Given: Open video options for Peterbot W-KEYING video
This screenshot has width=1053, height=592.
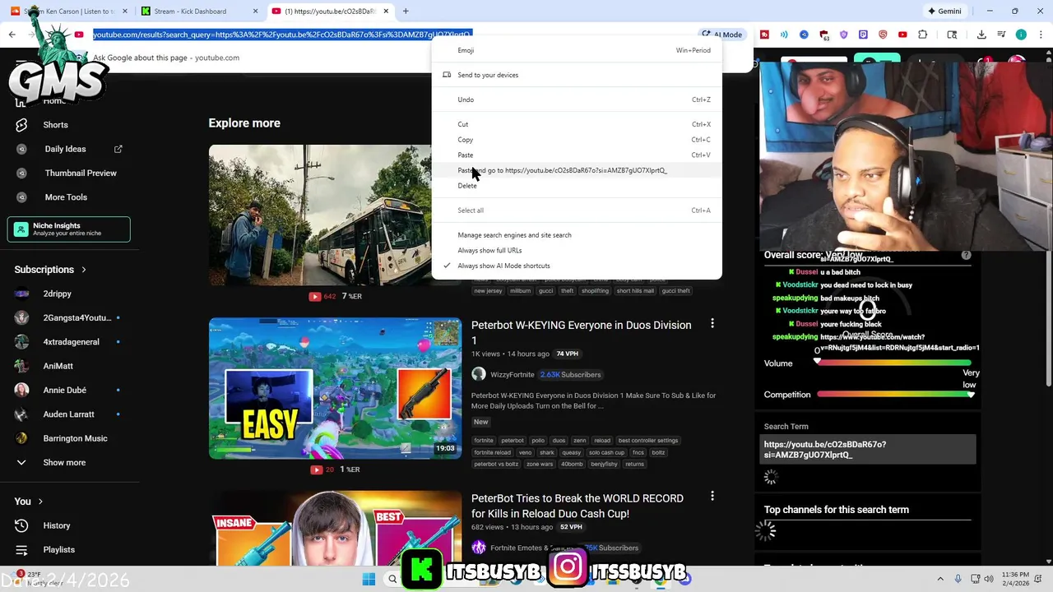Looking at the screenshot, I should click(712, 324).
